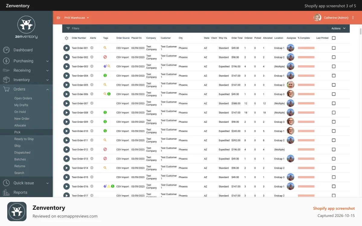Sort by Placed On column header
This screenshot has width=362, height=226.
point(136,38)
